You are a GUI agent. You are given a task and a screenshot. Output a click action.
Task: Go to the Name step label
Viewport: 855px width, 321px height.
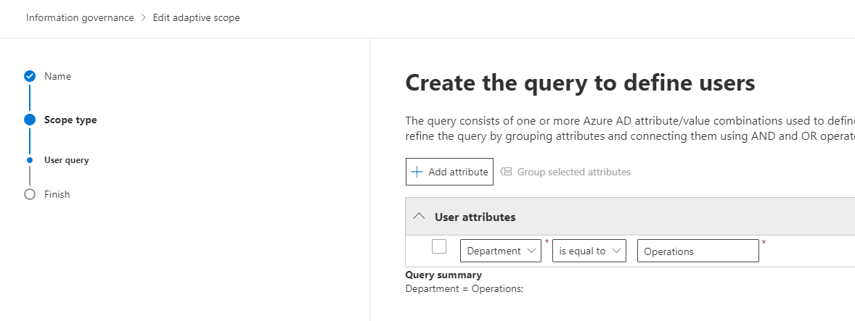[x=57, y=76]
